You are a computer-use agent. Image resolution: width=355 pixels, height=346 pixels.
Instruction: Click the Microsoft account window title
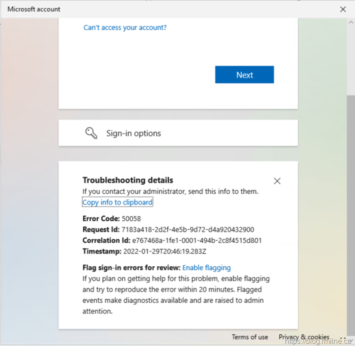pyautogui.click(x=34, y=9)
